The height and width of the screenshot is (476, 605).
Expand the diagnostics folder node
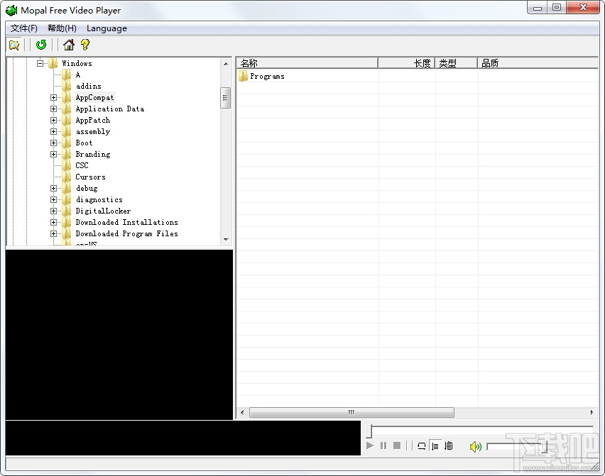pos(54,199)
